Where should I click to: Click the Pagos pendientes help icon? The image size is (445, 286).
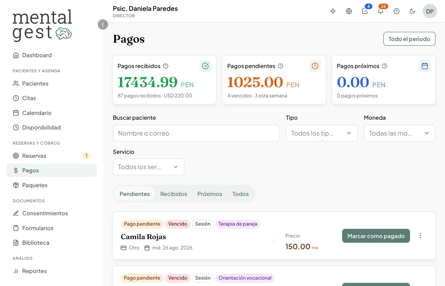tap(281, 66)
